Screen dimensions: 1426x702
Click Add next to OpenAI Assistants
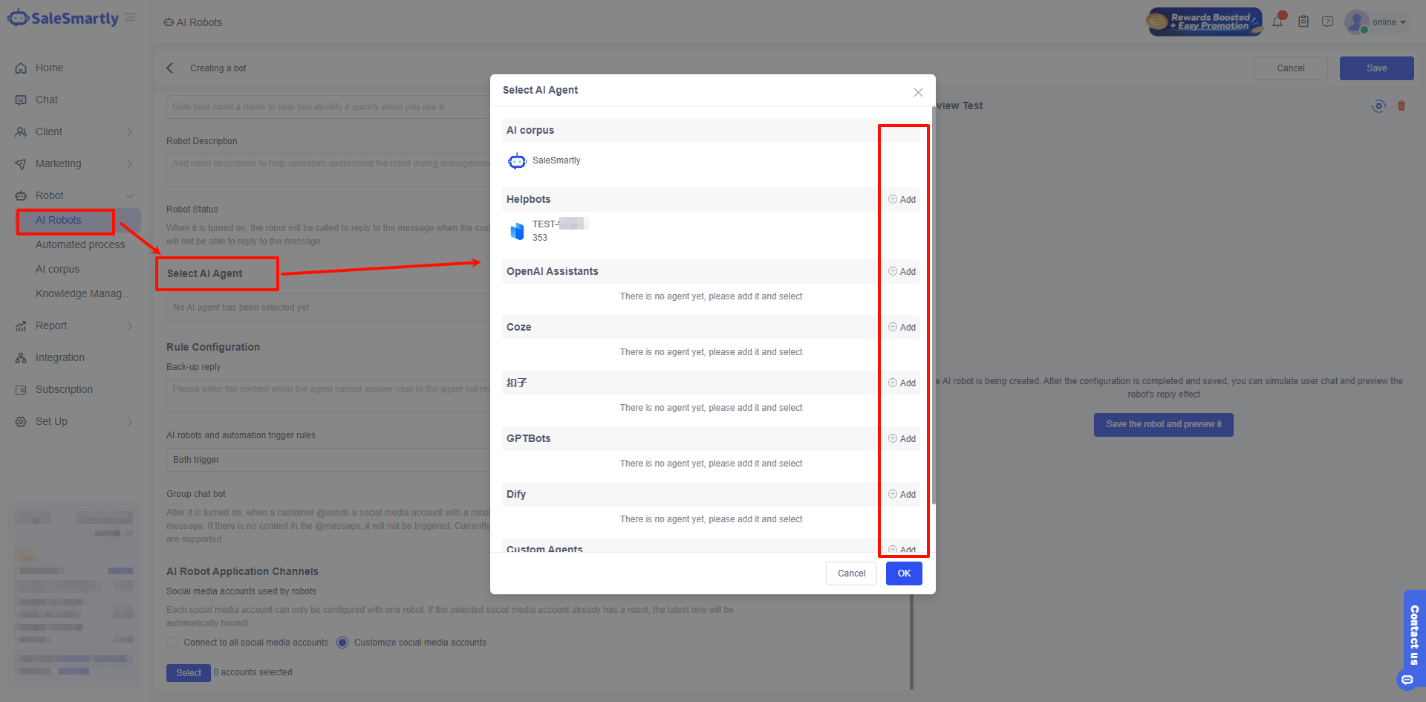click(901, 271)
